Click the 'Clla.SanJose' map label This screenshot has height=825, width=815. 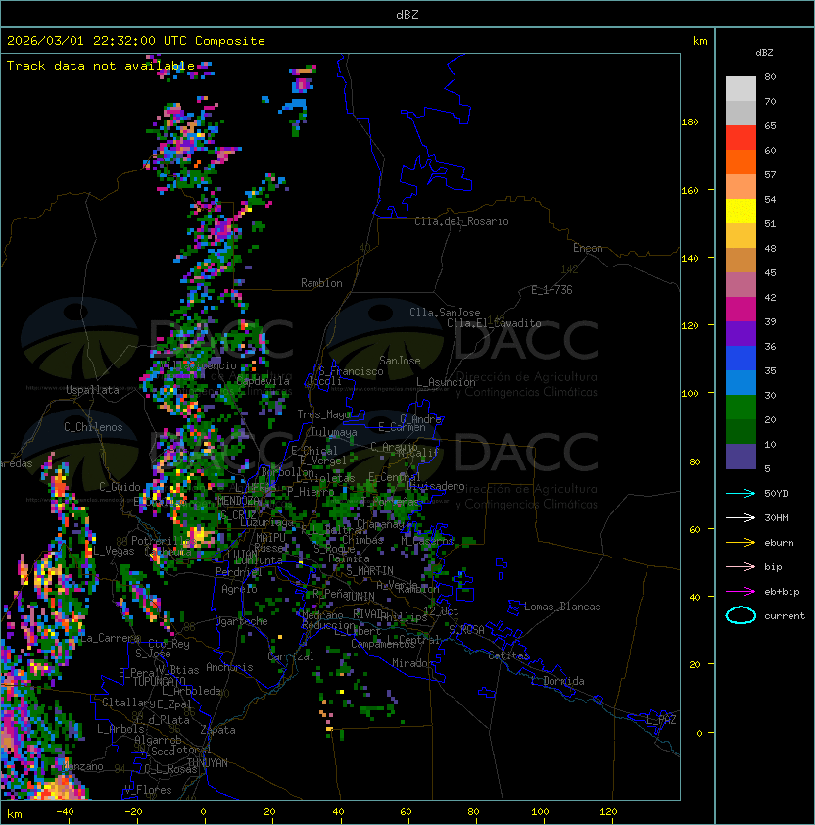click(x=445, y=313)
